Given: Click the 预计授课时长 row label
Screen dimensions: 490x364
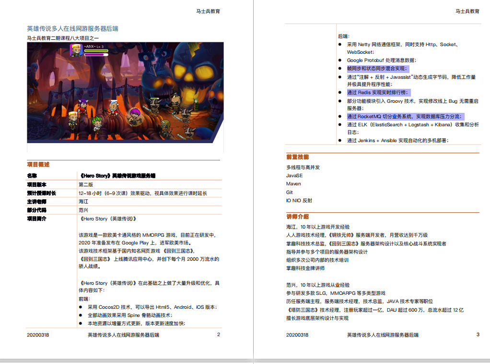Looking at the screenshot, I should 41,193.
